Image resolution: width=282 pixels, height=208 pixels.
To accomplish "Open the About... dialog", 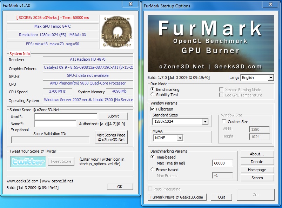I will (257, 154).
